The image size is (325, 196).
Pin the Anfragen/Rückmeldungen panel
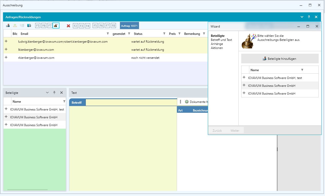click(x=309, y=17)
